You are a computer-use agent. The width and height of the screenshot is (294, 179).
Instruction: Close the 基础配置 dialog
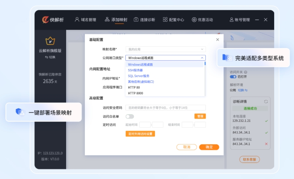(x=218, y=40)
